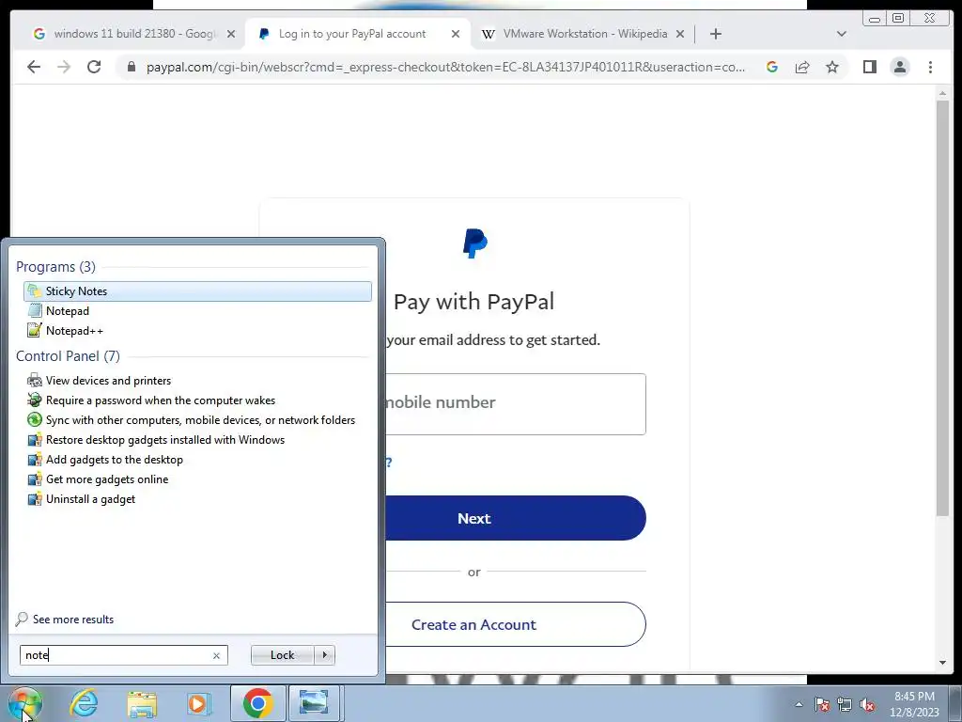Image resolution: width=962 pixels, height=722 pixels.
Task: Show hidden system tray icons
Action: 799,704
